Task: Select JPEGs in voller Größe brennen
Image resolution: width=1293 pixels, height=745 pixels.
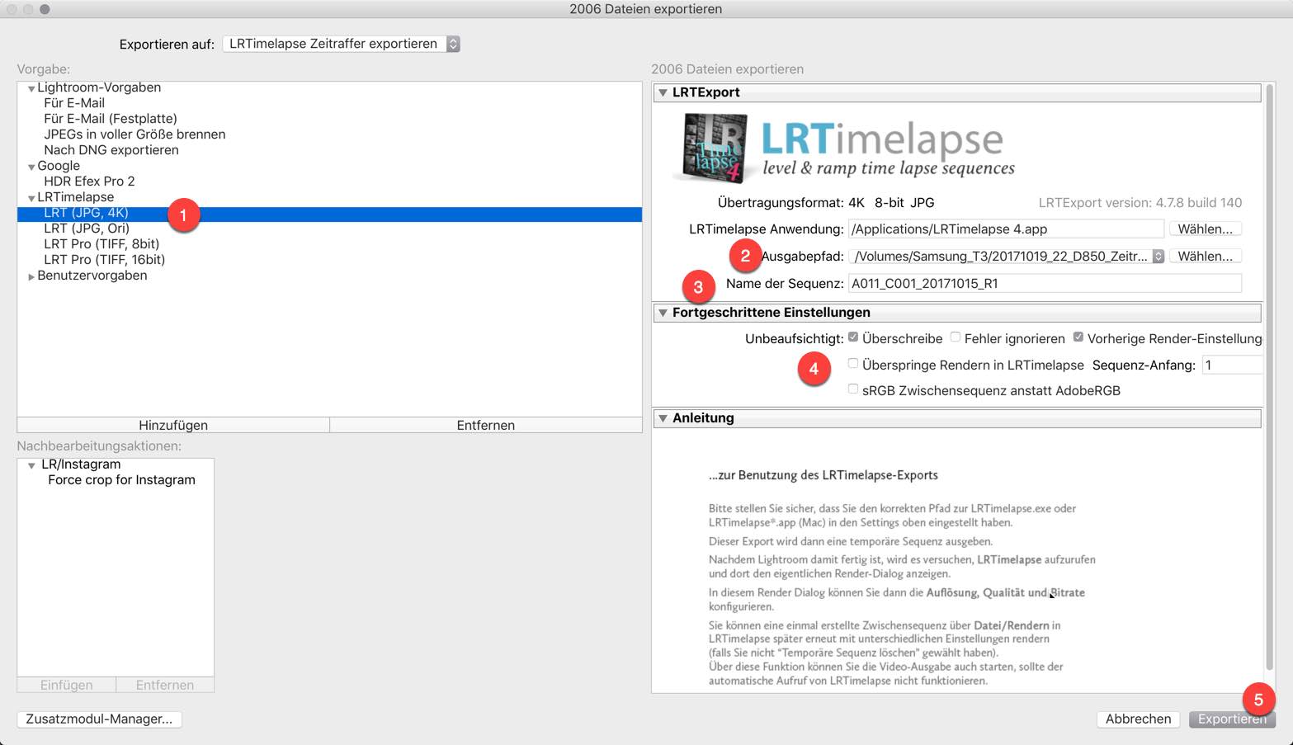Action: 134,134
